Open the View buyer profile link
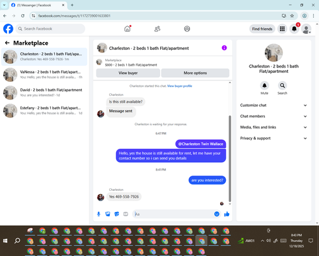Screen dimensions: 319x256 click(180, 86)
